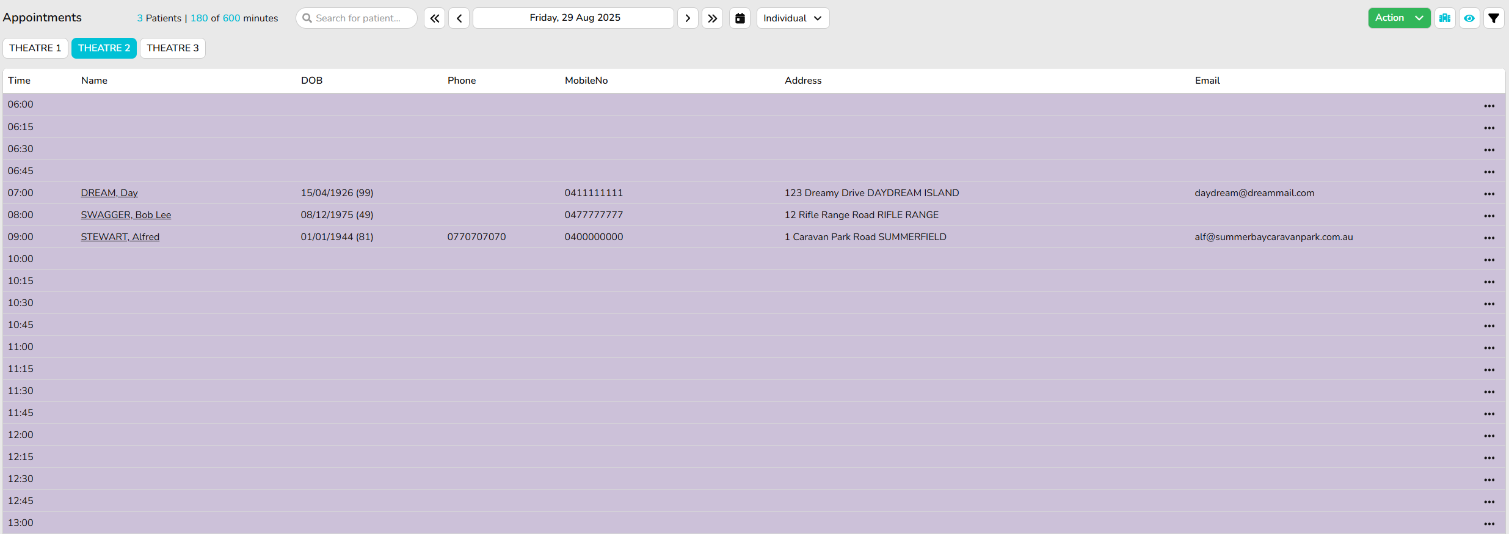Click the Friday, 29 Aug 2025 date field
Screen dimensions: 1509x534
tap(573, 18)
